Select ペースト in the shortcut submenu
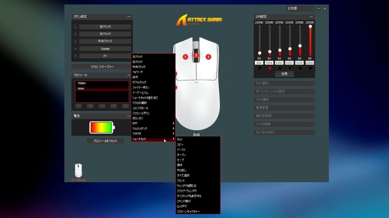The width and height of the screenshot is (389, 218). (x=198, y=150)
